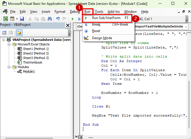Click the VBA application icon in title bar
The width and height of the screenshot is (191, 139).
pyautogui.click(x=4, y=3)
